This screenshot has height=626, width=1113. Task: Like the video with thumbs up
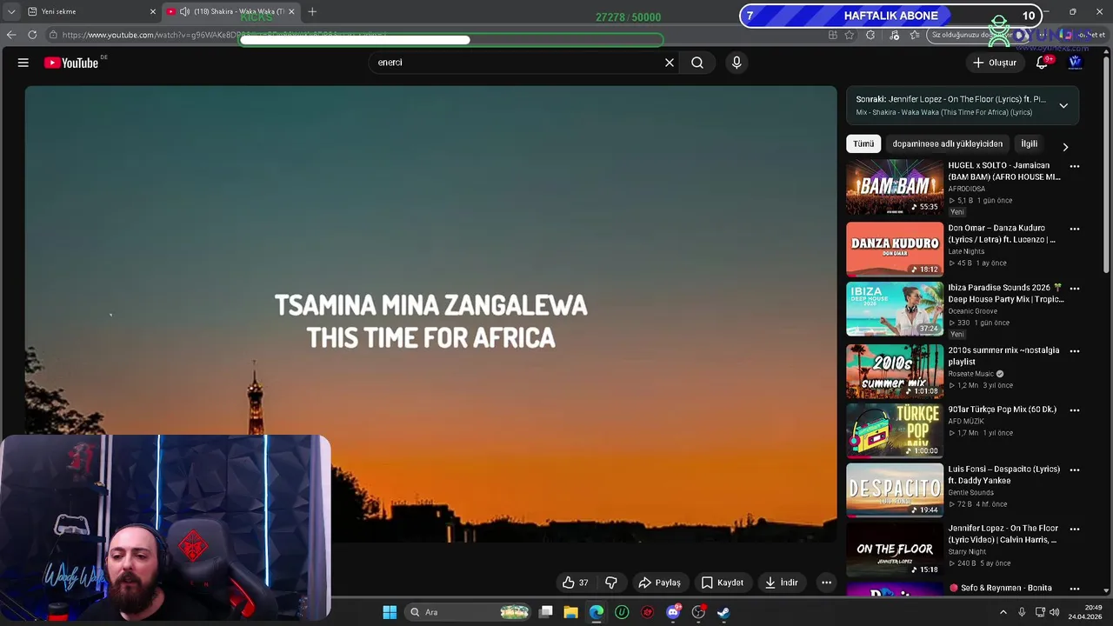(576, 583)
